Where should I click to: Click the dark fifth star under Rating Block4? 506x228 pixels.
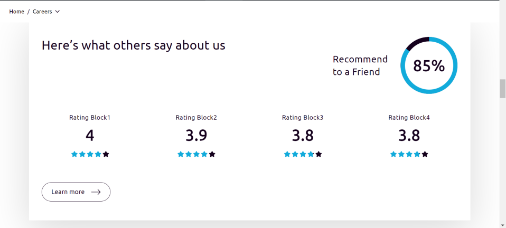(425, 154)
